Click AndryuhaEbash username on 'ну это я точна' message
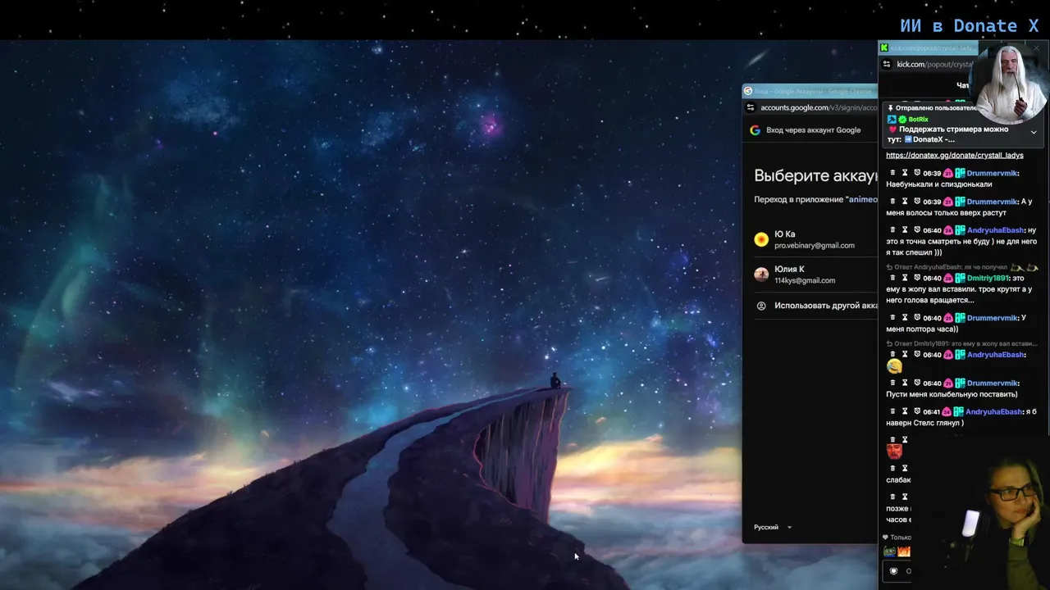 pyautogui.click(x=995, y=230)
